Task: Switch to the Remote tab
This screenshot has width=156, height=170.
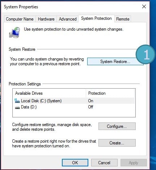Action: tap(123, 19)
